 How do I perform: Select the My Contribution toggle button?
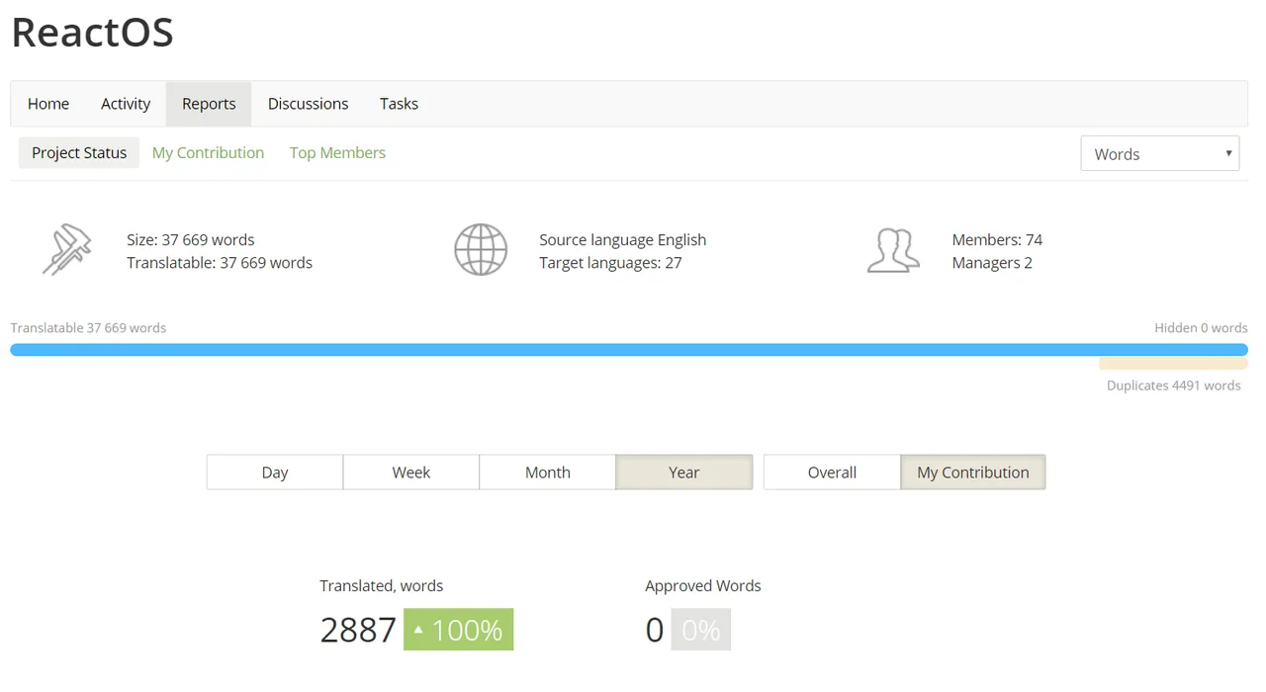pos(973,473)
